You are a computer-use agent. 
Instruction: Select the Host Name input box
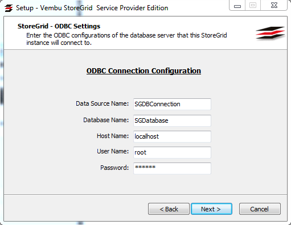[172, 136]
